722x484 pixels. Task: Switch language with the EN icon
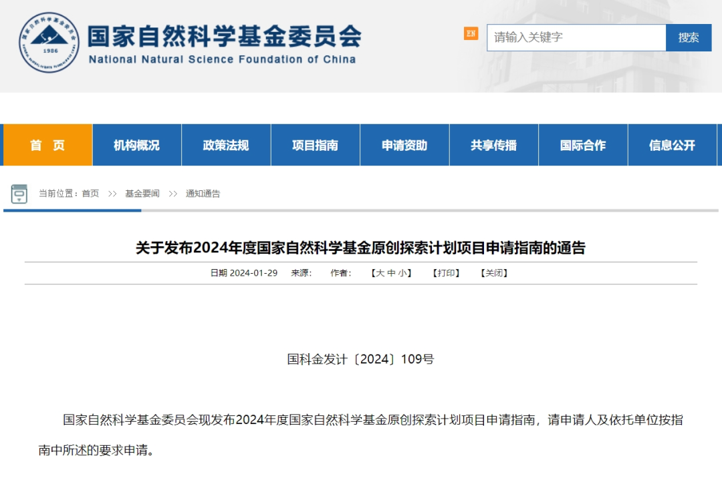coord(471,33)
